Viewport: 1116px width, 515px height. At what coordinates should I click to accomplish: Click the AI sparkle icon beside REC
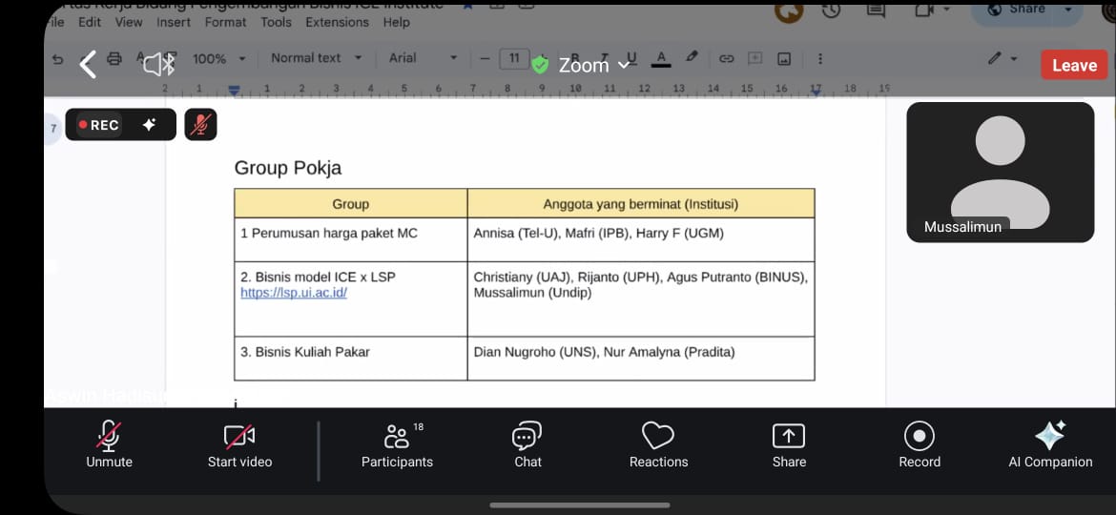pyautogui.click(x=149, y=125)
